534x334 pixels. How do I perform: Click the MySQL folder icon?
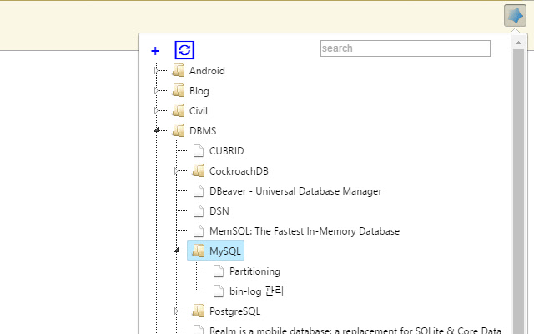pyautogui.click(x=199, y=250)
